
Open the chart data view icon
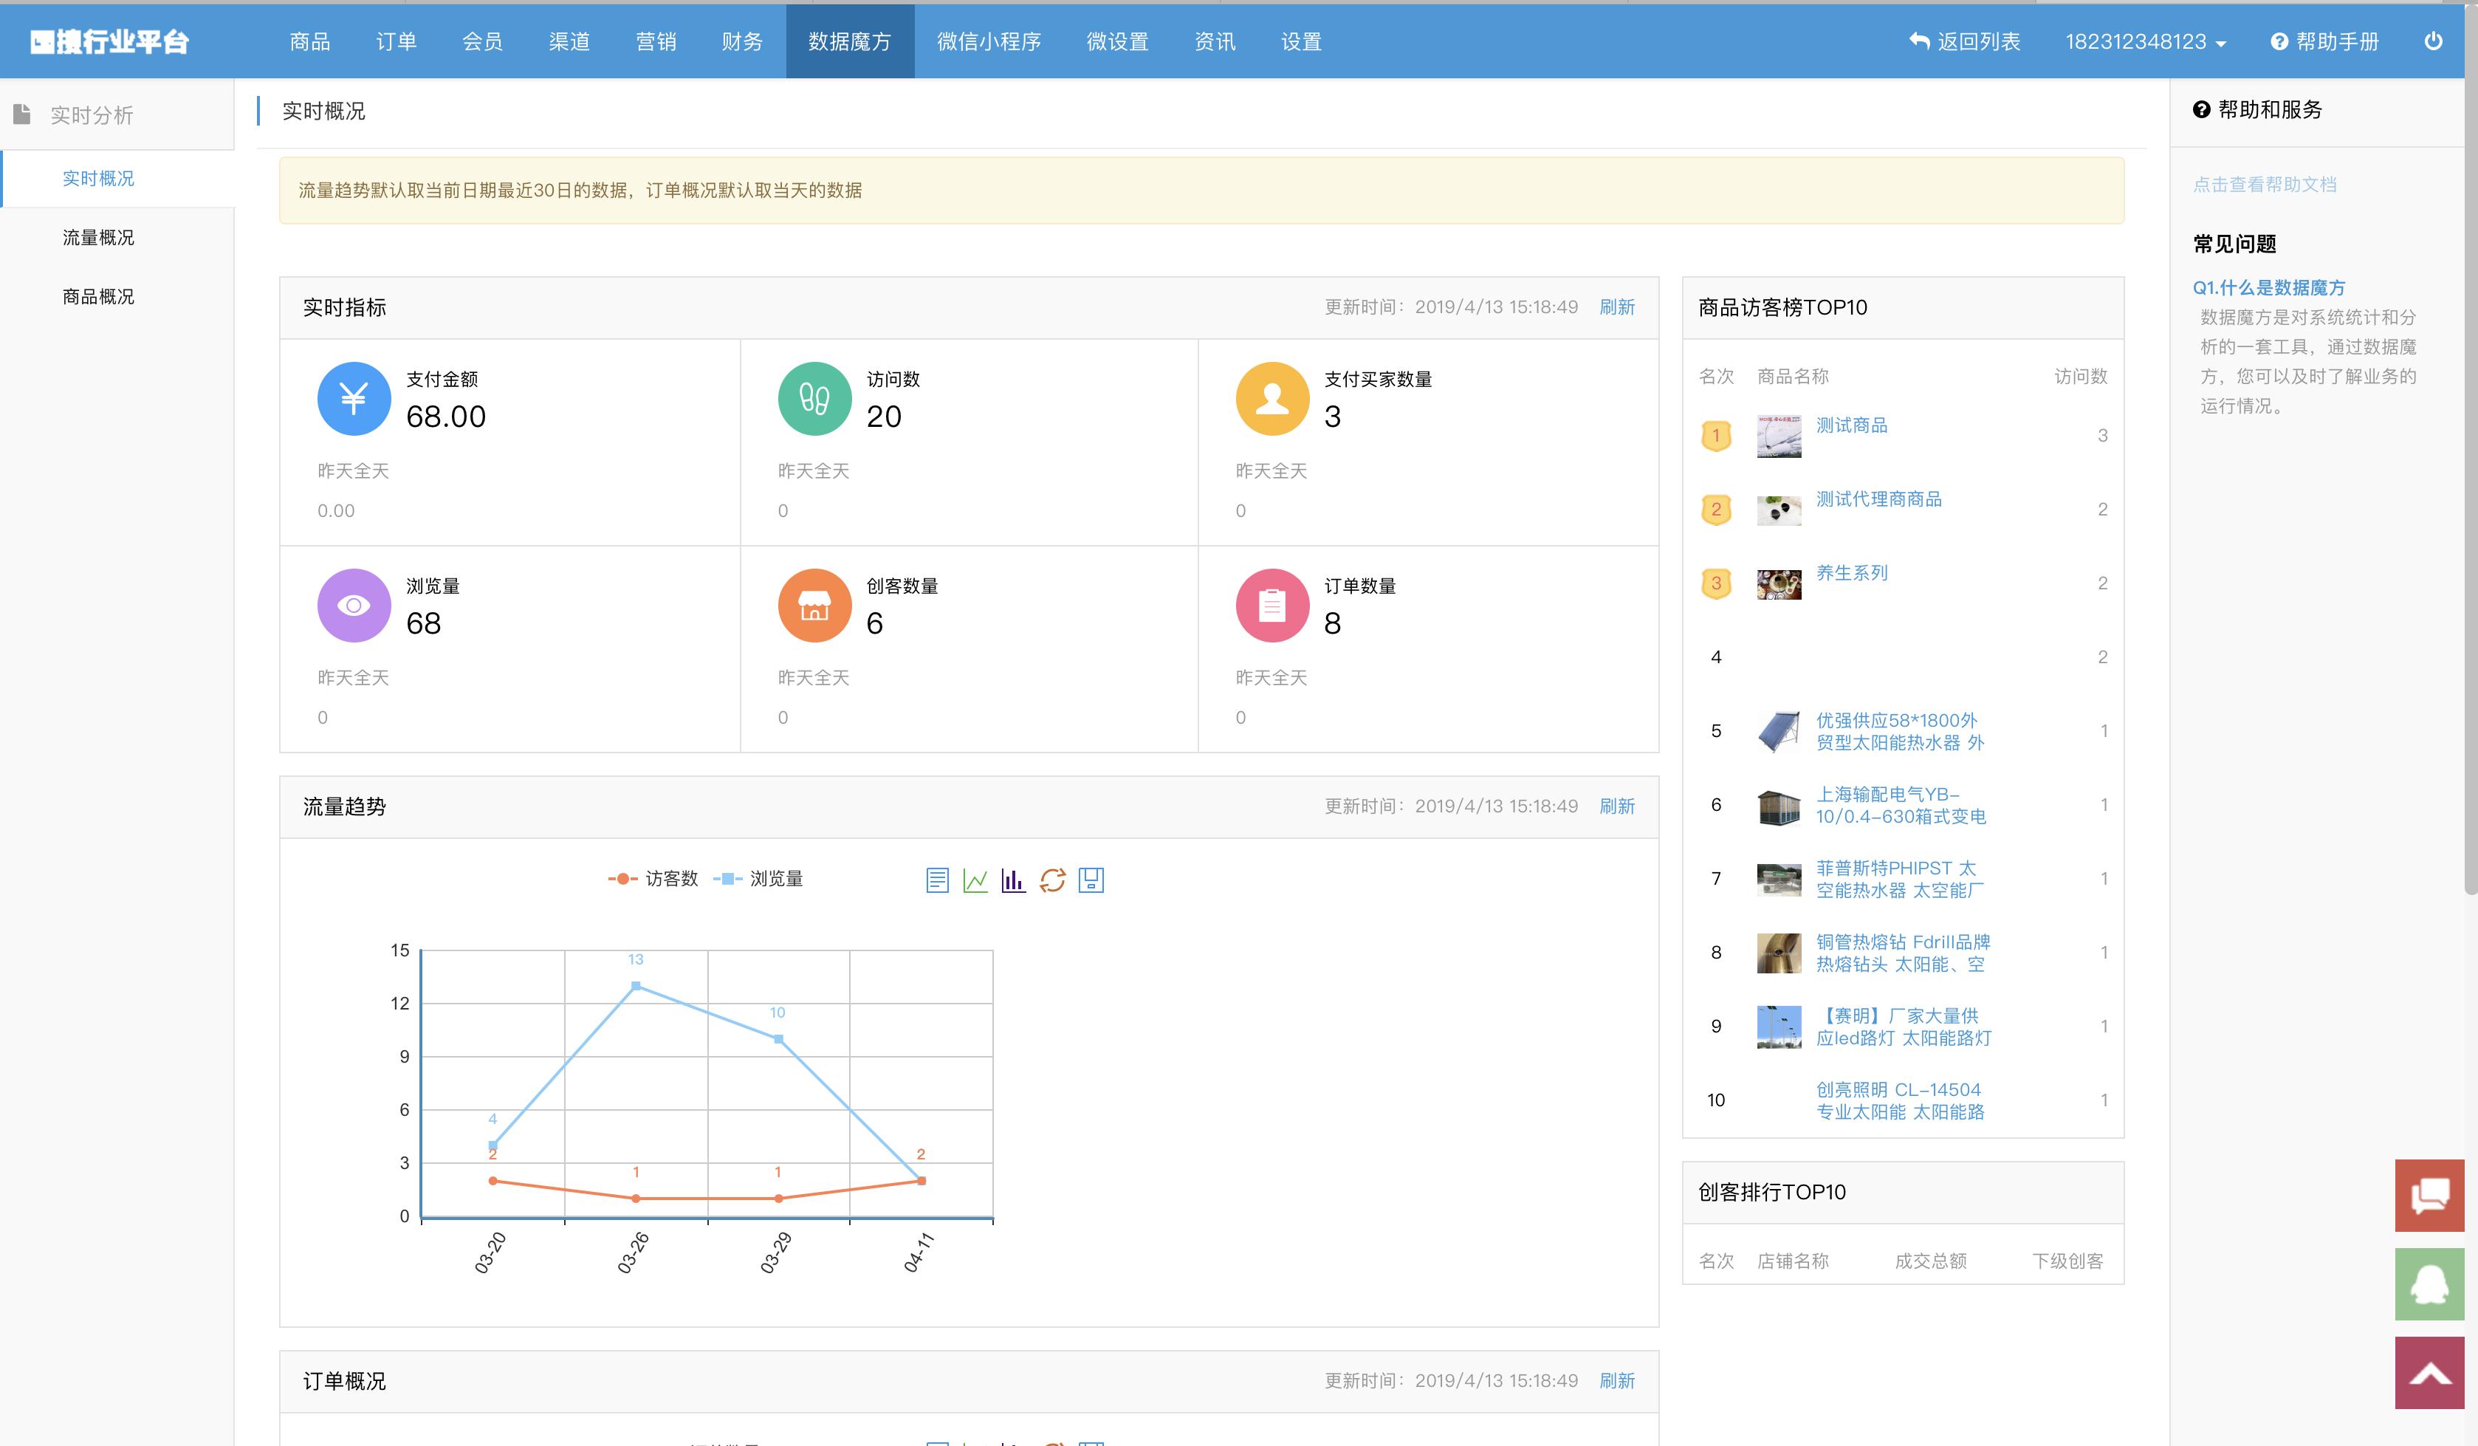click(937, 880)
